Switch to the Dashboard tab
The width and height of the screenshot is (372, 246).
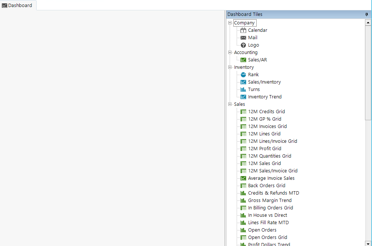point(17,5)
